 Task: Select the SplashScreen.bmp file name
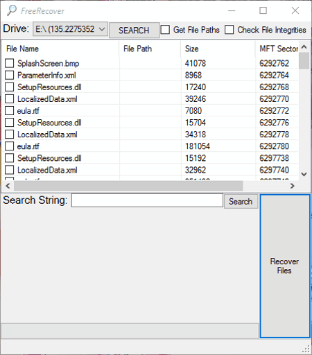pyautogui.click(x=49, y=63)
